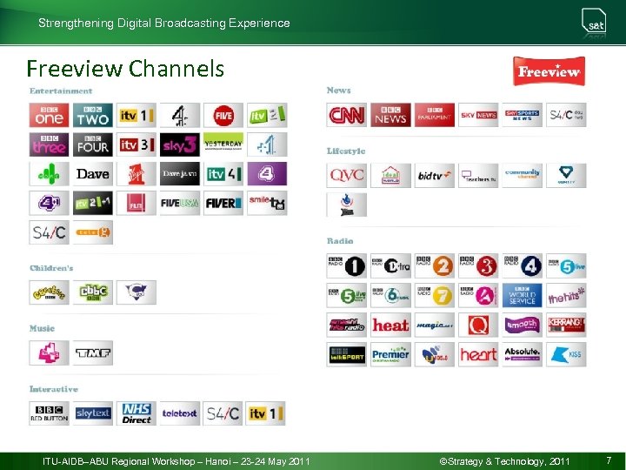Click the s&t logo in header

pyautogui.click(x=594, y=22)
